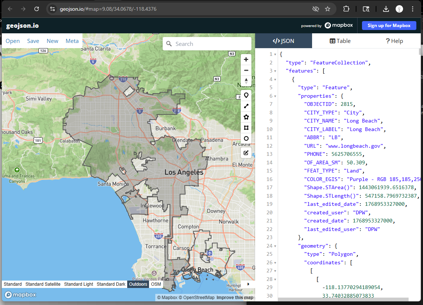The width and height of the screenshot is (423, 305).
Task: Collapse the "properties" object fold arrow
Action: 275,96
